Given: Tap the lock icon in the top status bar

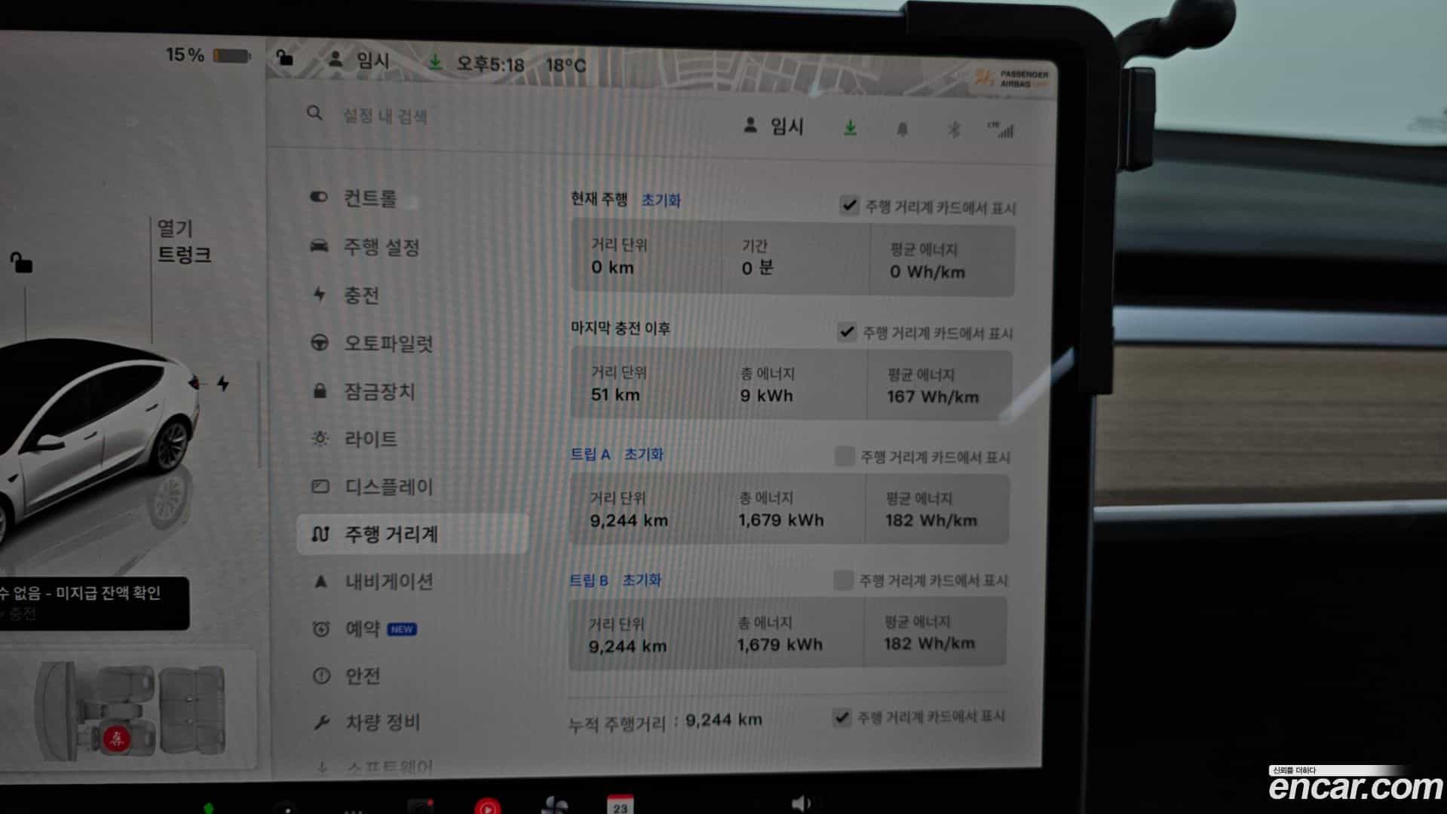Looking at the screenshot, I should [284, 57].
